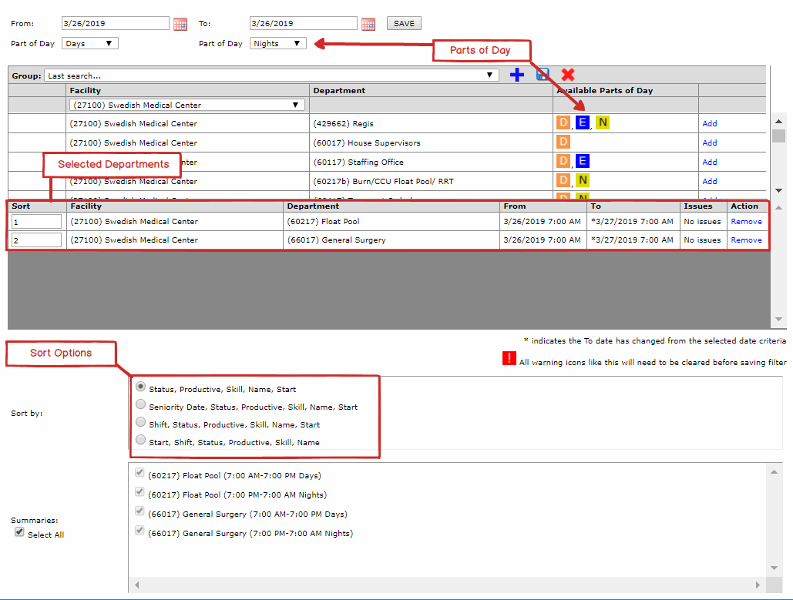Click the blue save group disk icon
Viewport: 793px width, 600px height.
(543, 75)
